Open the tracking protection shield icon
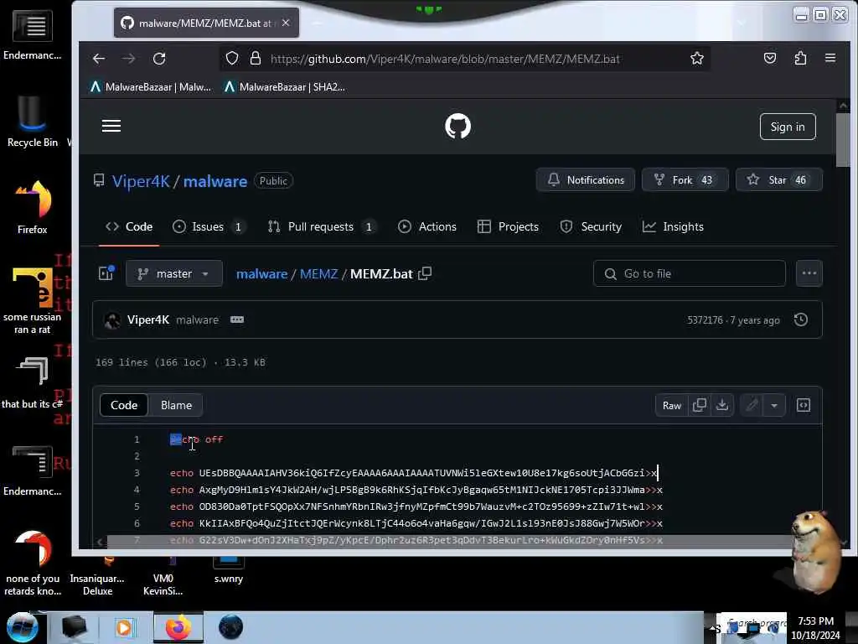858x644 pixels. (232, 59)
